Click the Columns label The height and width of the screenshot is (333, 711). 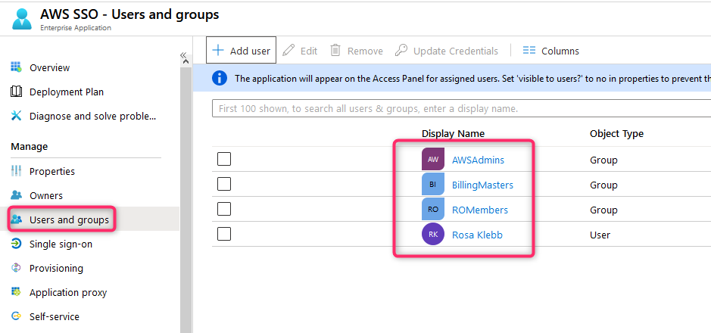(x=560, y=51)
